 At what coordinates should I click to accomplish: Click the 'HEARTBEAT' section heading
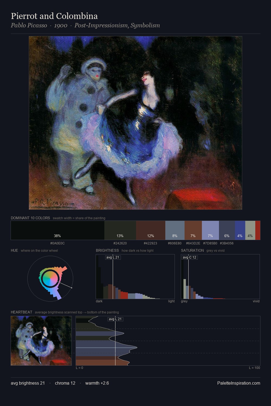click(x=21, y=312)
